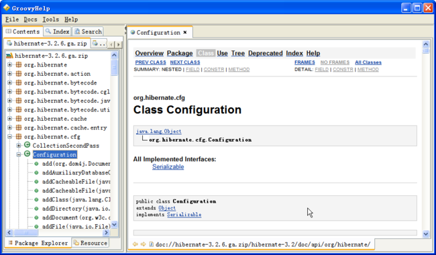Click the method icon of addAuxiliaryDatabase
The image size is (436, 255).
coord(36,172)
